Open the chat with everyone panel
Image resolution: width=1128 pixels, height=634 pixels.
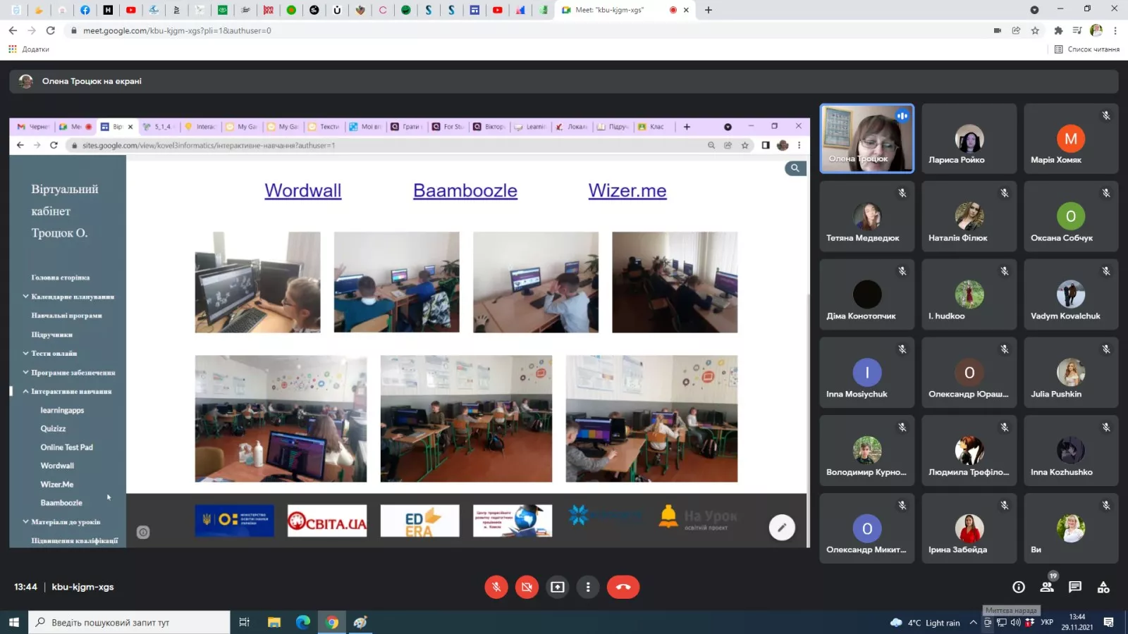click(1075, 587)
